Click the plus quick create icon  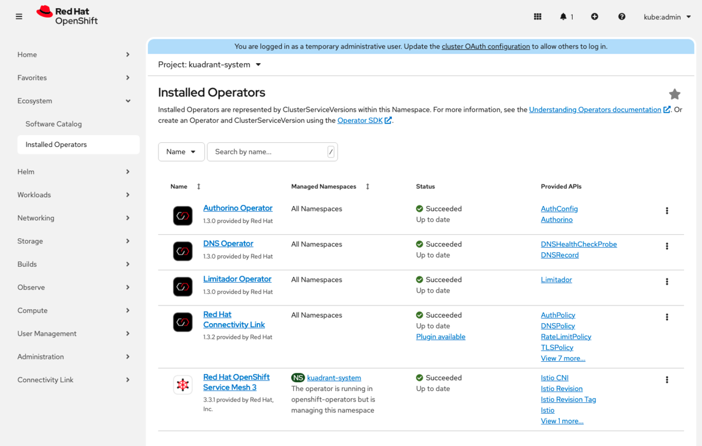point(594,16)
